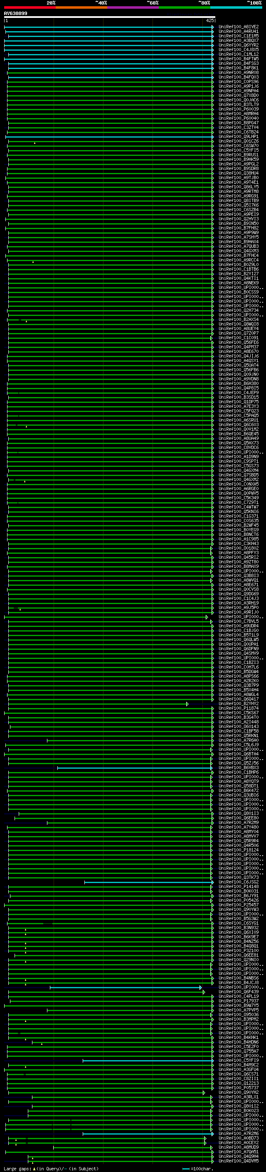Select the UniRef100_Q5RKN1 label
Viewport: 266px width, 1172px height.
(x=239, y=735)
